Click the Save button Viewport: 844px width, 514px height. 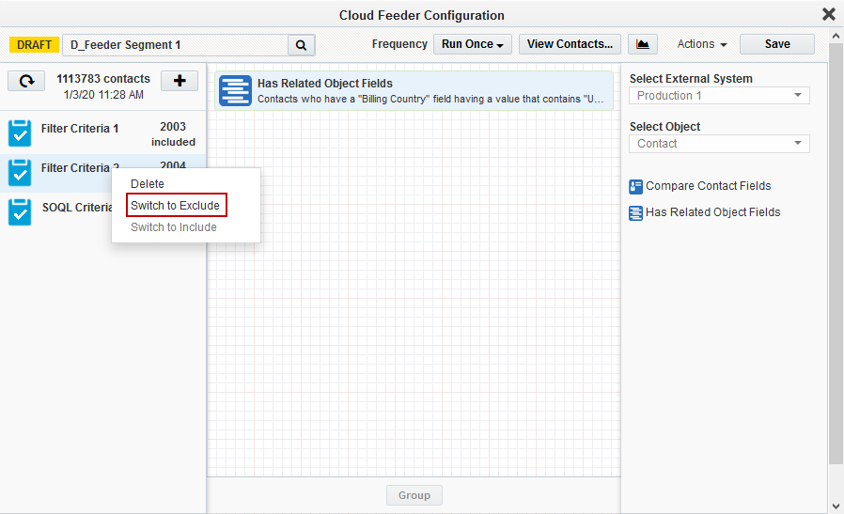[777, 44]
